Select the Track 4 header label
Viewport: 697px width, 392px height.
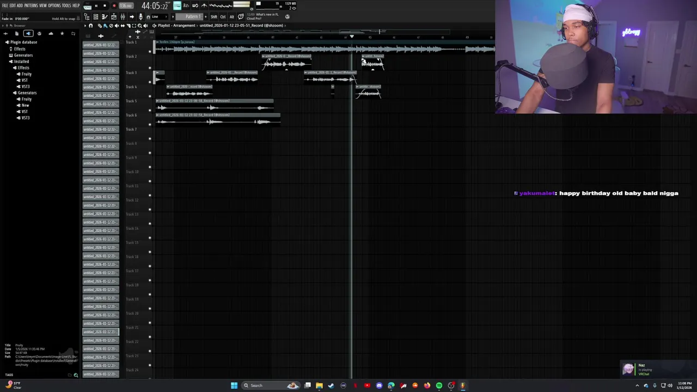pos(131,87)
